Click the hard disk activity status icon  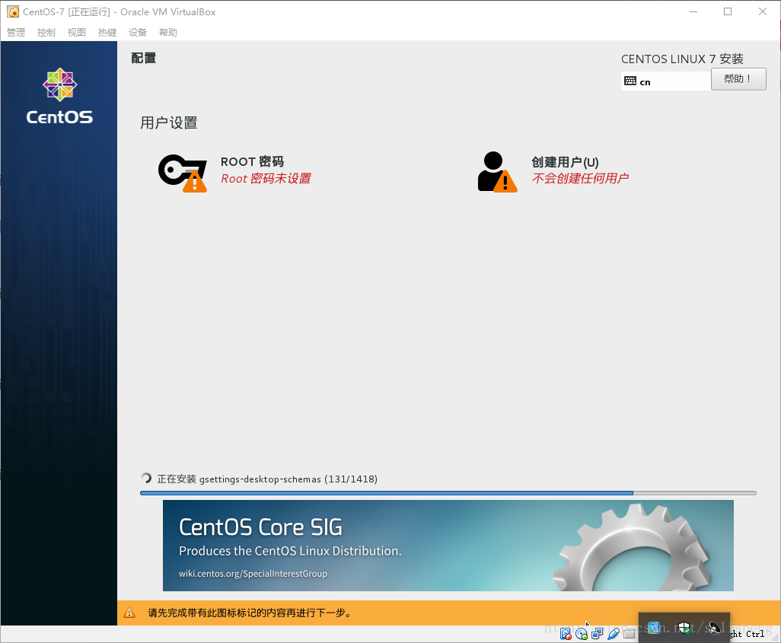[566, 634]
